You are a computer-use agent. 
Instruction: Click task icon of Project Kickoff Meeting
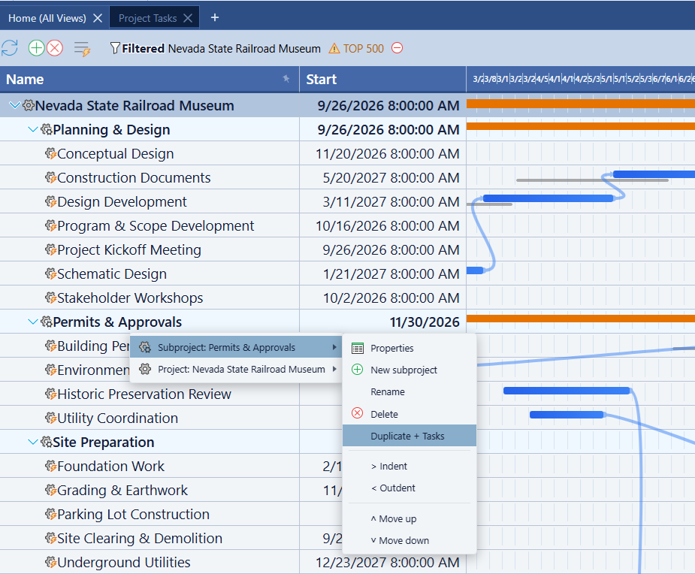(50, 249)
